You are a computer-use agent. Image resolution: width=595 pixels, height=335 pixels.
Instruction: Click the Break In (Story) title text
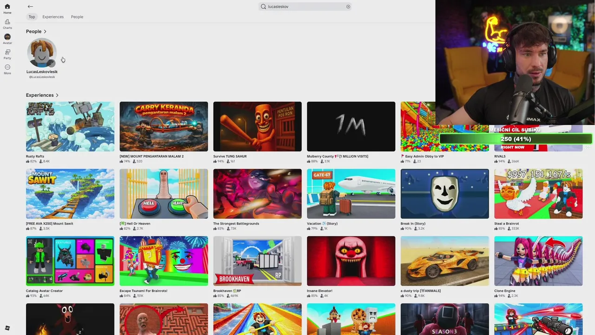(x=413, y=223)
